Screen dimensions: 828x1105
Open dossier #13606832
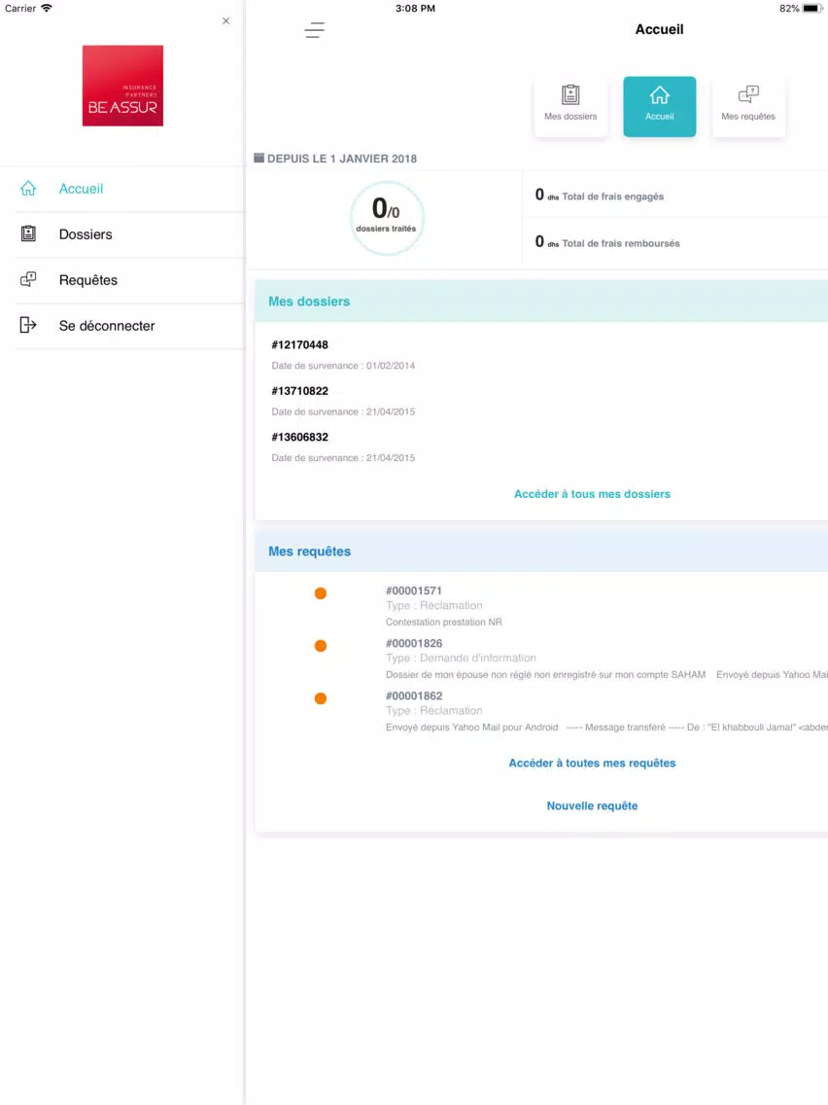[300, 437]
